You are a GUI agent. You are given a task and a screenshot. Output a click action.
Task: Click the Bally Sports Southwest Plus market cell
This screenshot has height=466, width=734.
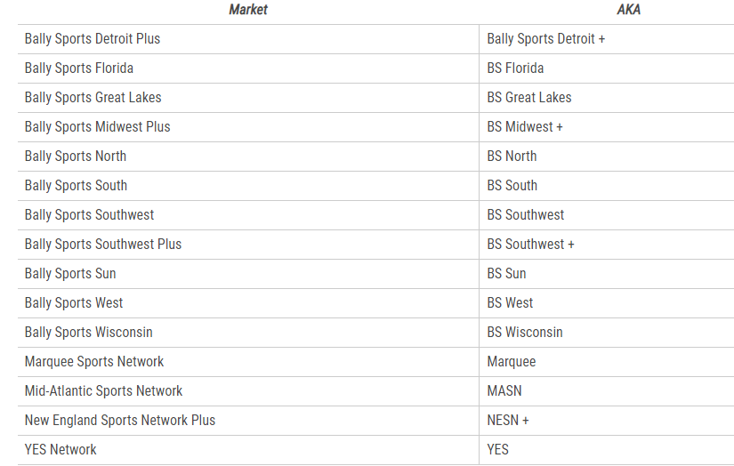pos(103,245)
